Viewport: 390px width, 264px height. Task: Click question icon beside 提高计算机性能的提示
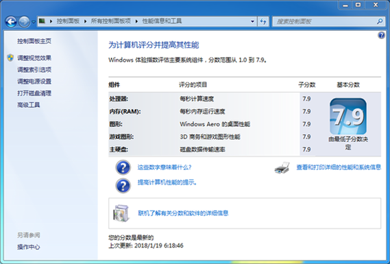tap(123, 185)
